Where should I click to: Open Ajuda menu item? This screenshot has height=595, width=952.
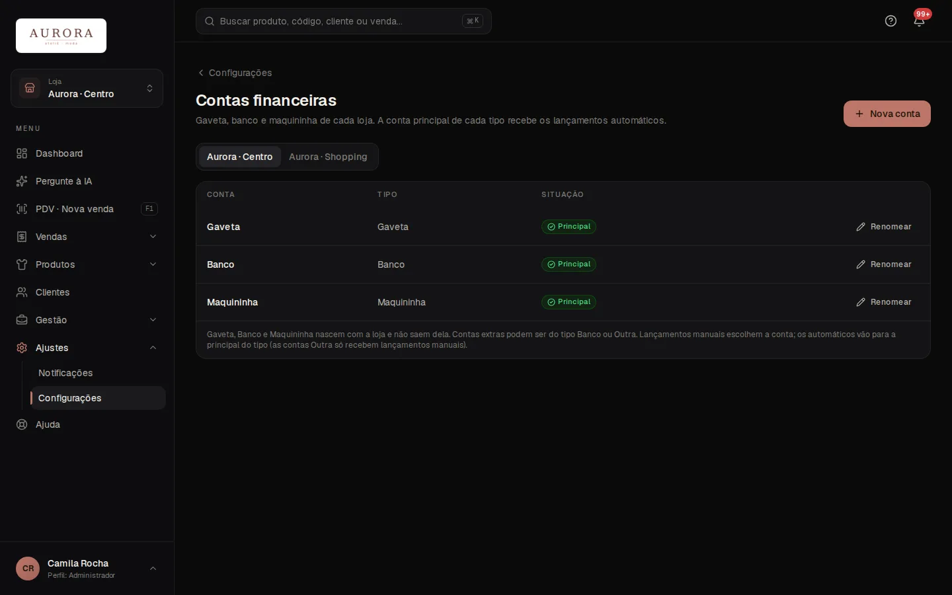tap(87, 424)
